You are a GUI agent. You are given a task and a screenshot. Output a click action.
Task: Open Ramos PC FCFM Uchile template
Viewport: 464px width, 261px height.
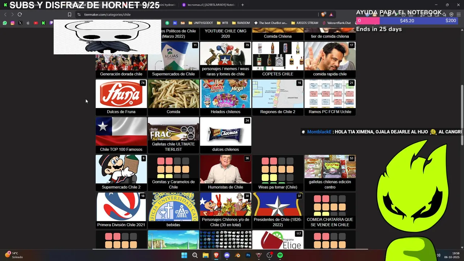pyautogui.click(x=330, y=97)
